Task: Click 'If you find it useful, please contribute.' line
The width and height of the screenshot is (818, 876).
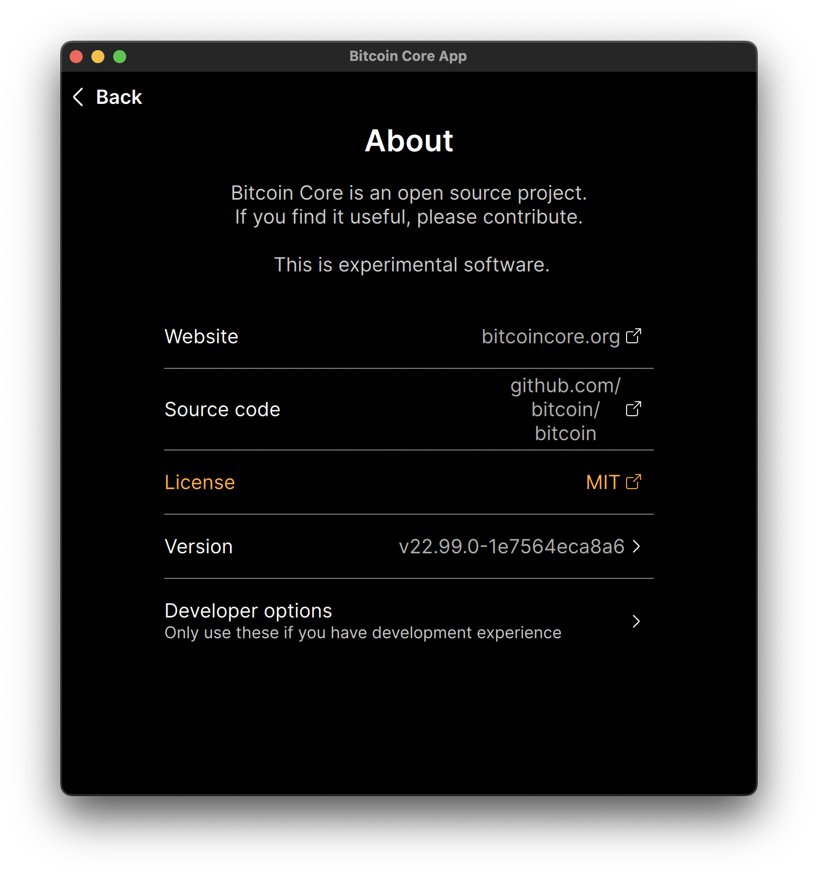Action: pos(409,217)
